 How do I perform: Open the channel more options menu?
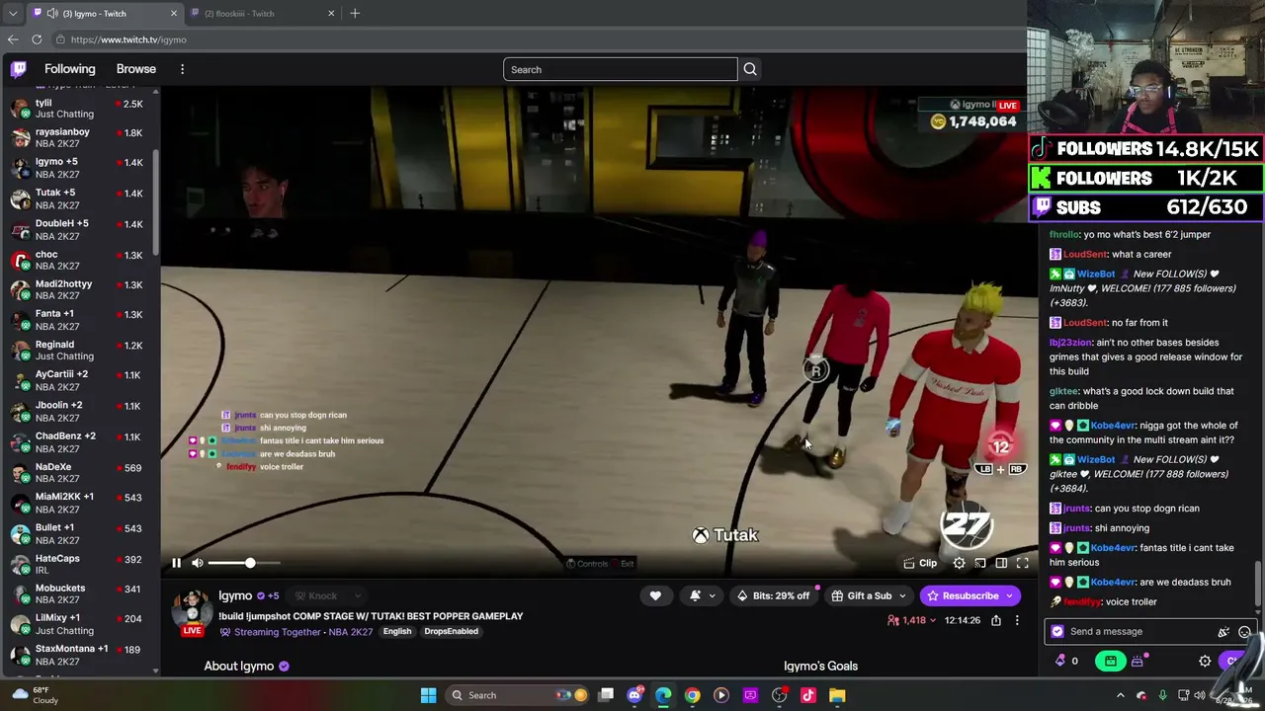pos(1017,620)
